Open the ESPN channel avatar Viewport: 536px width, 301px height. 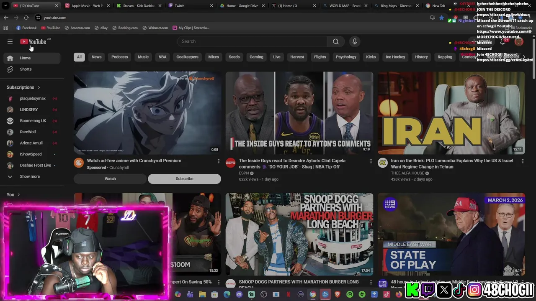[230, 163]
